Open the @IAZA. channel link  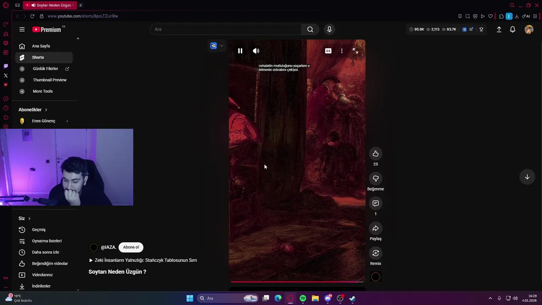pyautogui.click(x=108, y=247)
